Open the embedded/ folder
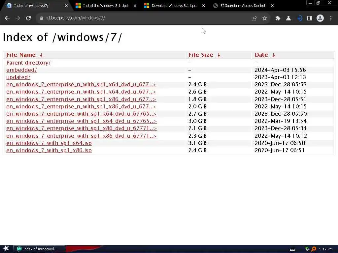 [x=21, y=70]
